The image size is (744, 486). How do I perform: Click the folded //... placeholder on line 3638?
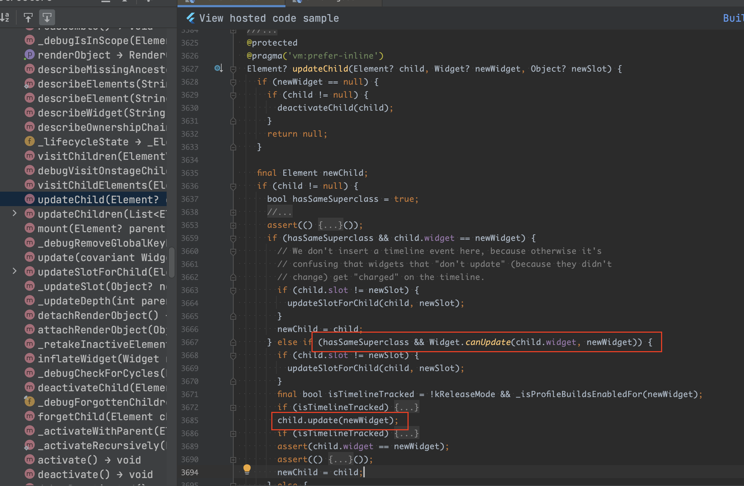tap(279, 212)
